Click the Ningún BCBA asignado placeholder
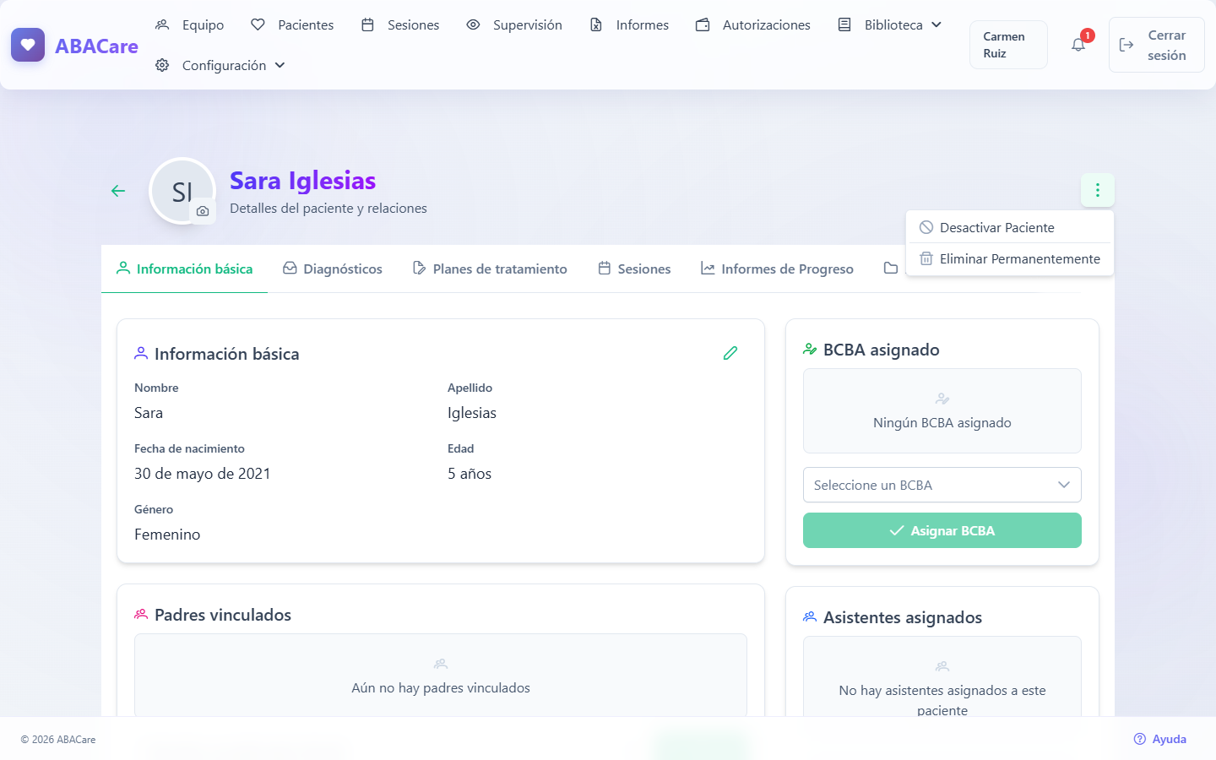 pyautogui.click(x=942, y=411)
